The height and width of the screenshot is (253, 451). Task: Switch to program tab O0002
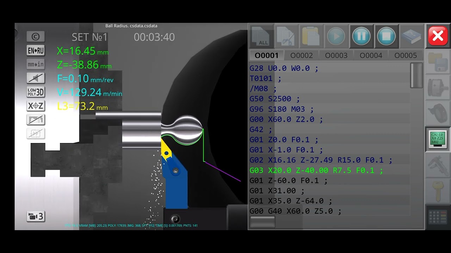pos(302,56)
